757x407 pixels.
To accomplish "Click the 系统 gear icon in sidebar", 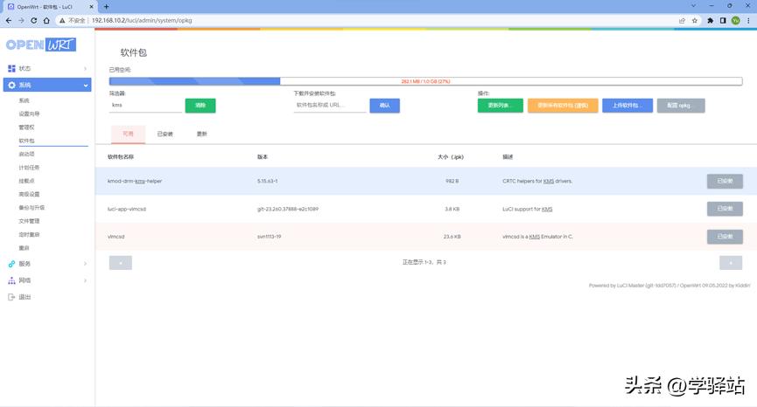I will [x=11, y=85].
